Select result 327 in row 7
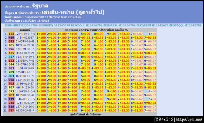The image size is (204, 123). coord(11,57)
